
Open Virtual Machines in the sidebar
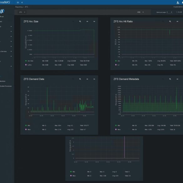click(3, 81)
